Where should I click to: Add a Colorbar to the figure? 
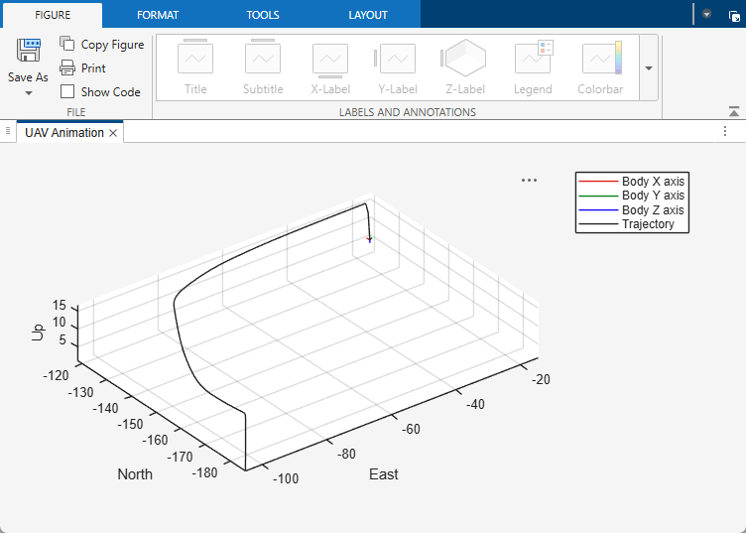(x=600, y=67)
